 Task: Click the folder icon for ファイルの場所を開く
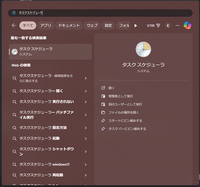pos(103,112)
